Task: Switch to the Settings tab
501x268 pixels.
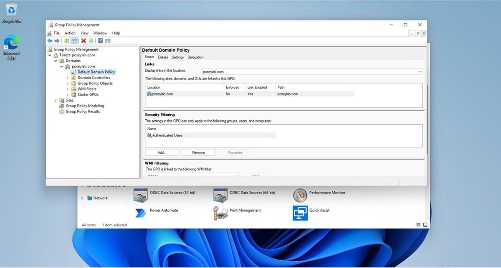Action: (x=177, y=57)
